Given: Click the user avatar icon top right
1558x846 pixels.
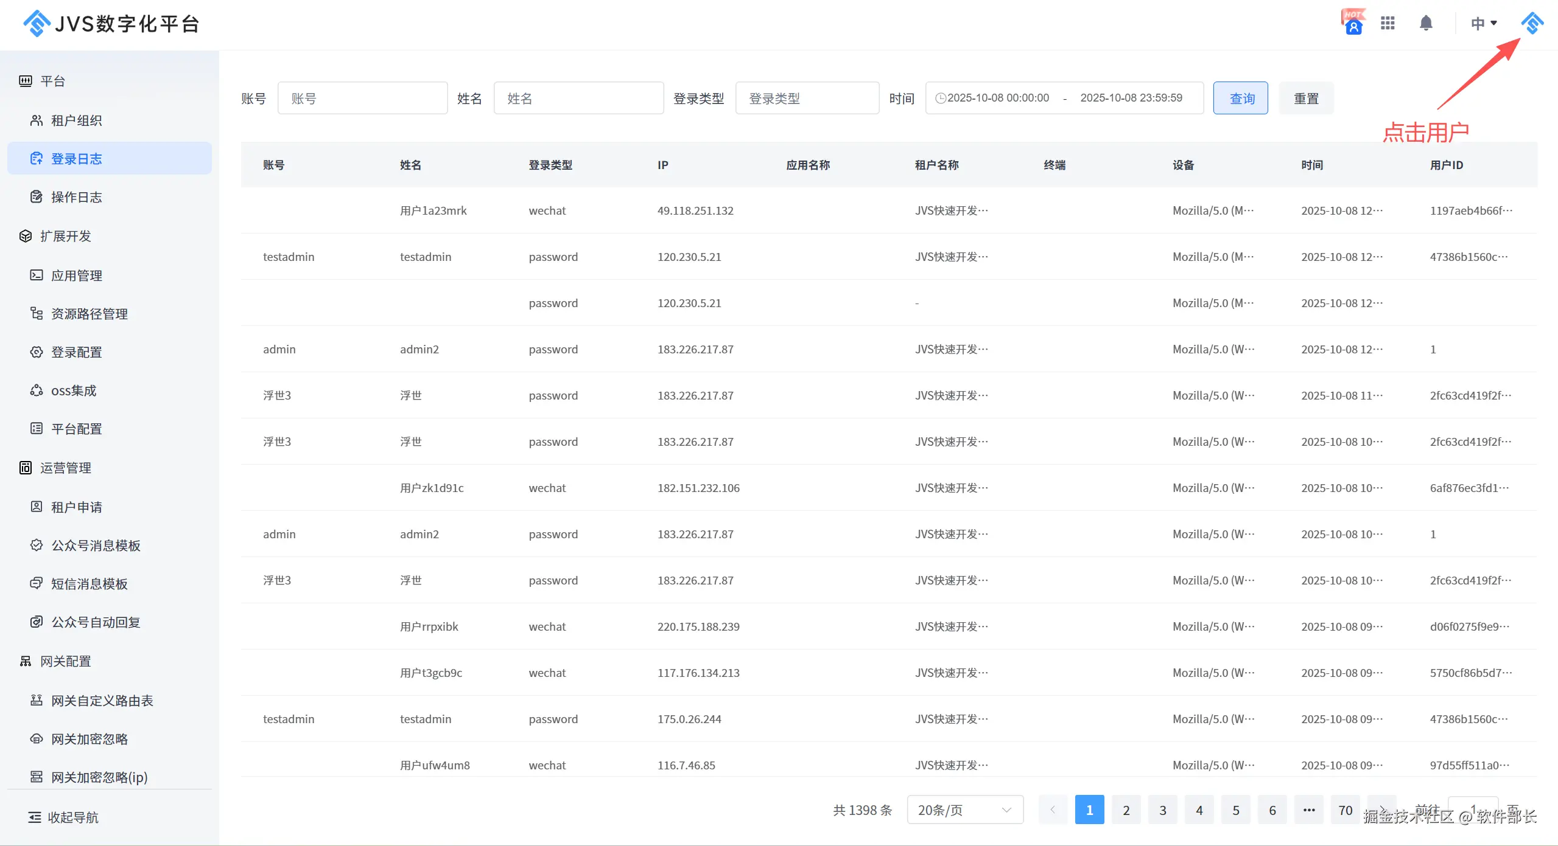Looking at the screenshot, I should click(x=1532, y=23).
